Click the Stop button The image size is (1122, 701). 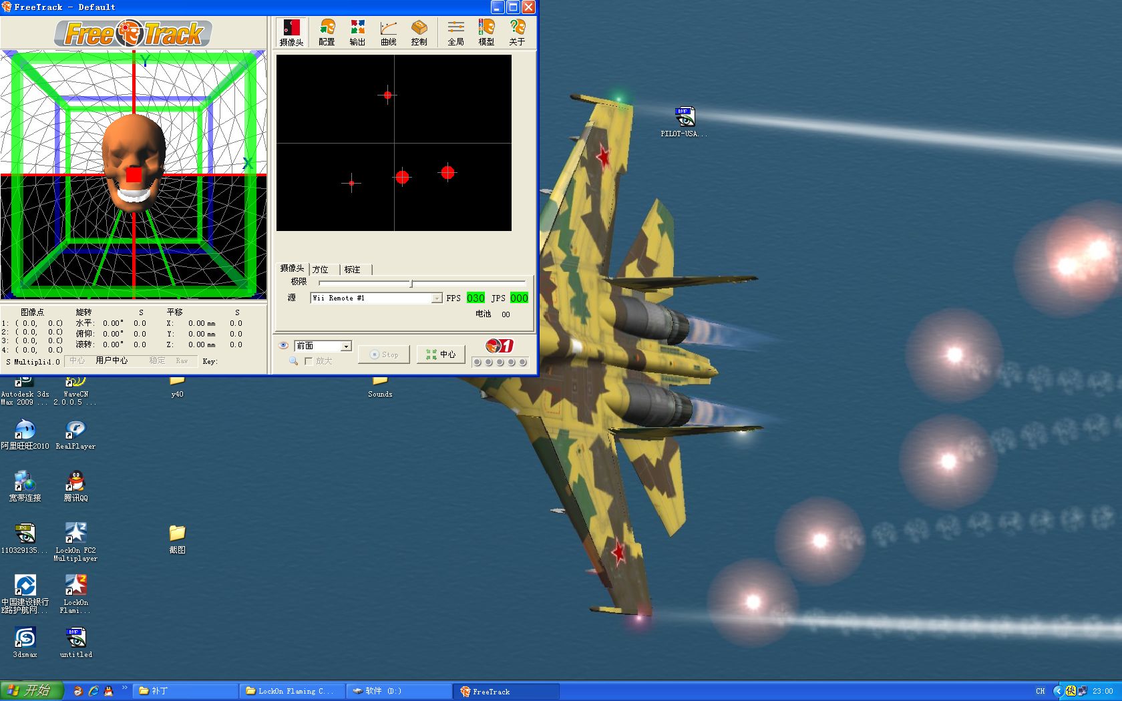pos(384,355)
